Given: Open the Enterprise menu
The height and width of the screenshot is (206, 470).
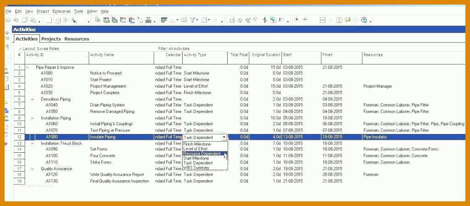Looking at the screenshot, I should pyautogui.click(x=62, y=11).
